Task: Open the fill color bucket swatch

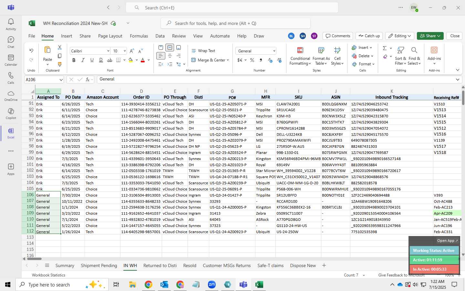Action: coord(131,60)
